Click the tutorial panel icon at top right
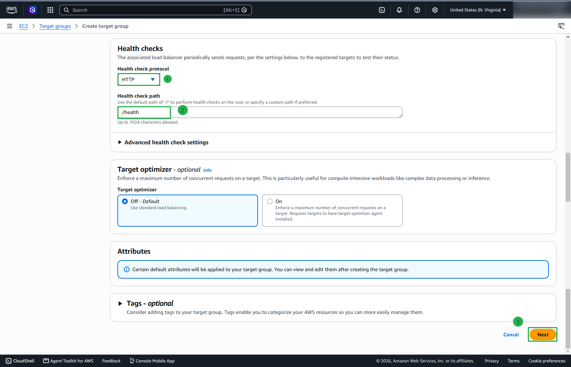571x367 pixels. point(561,26)
